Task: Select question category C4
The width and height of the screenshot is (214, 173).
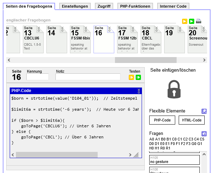Action: [x=196, y=139]
